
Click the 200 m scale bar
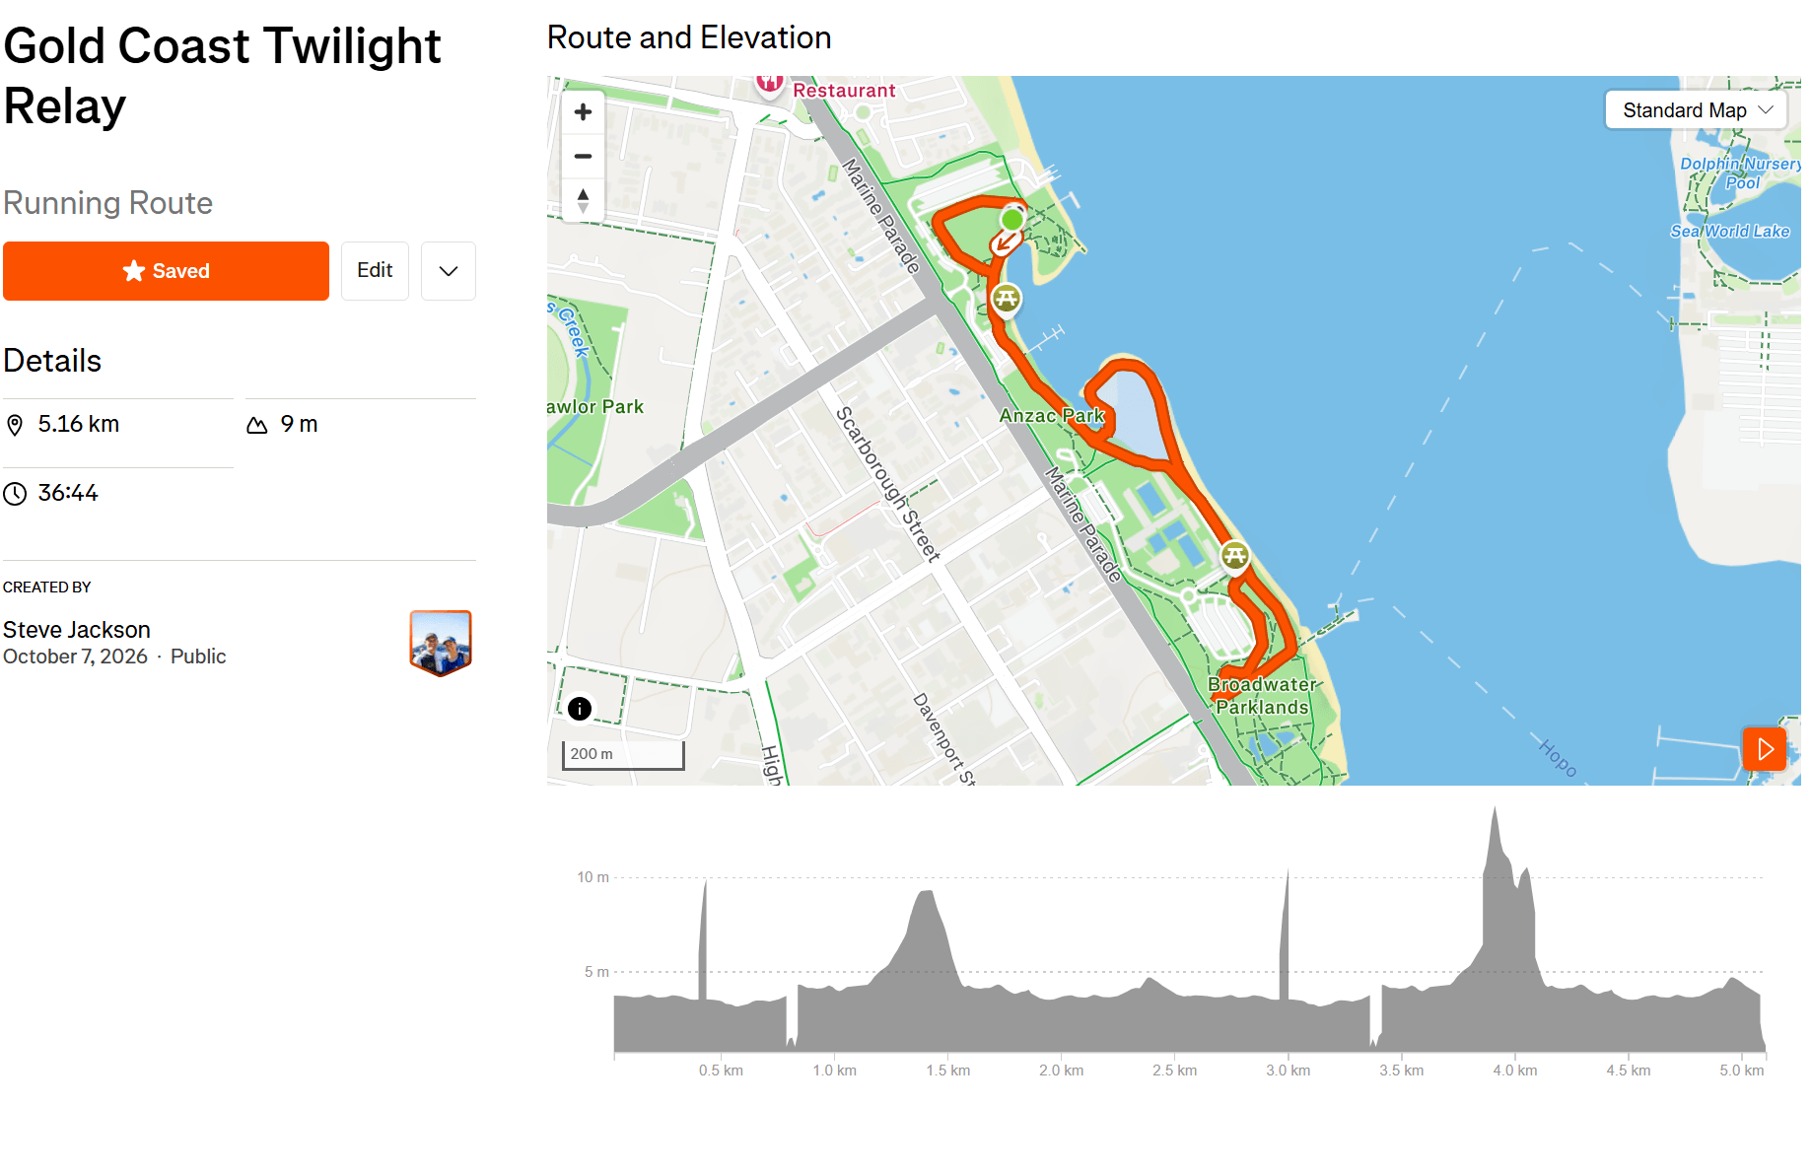point(623,755)
